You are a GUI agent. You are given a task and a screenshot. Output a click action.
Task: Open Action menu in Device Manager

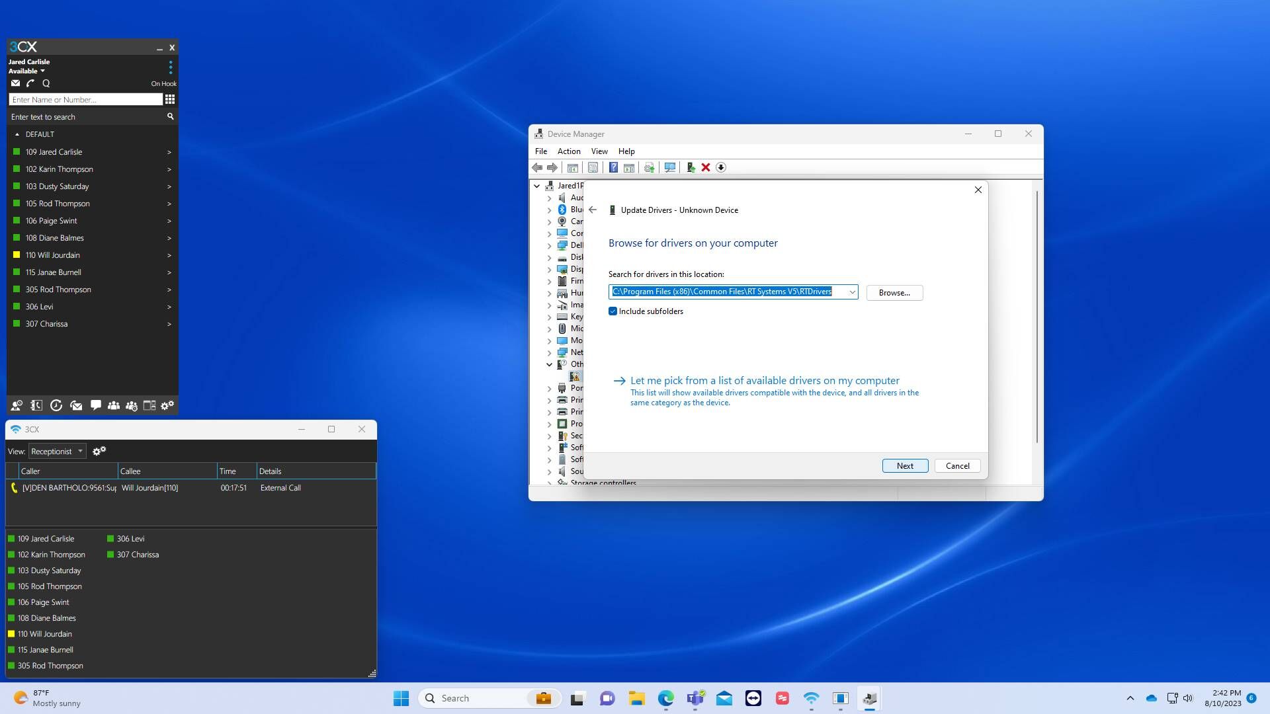pyautogui.click(x=569, y=151)
